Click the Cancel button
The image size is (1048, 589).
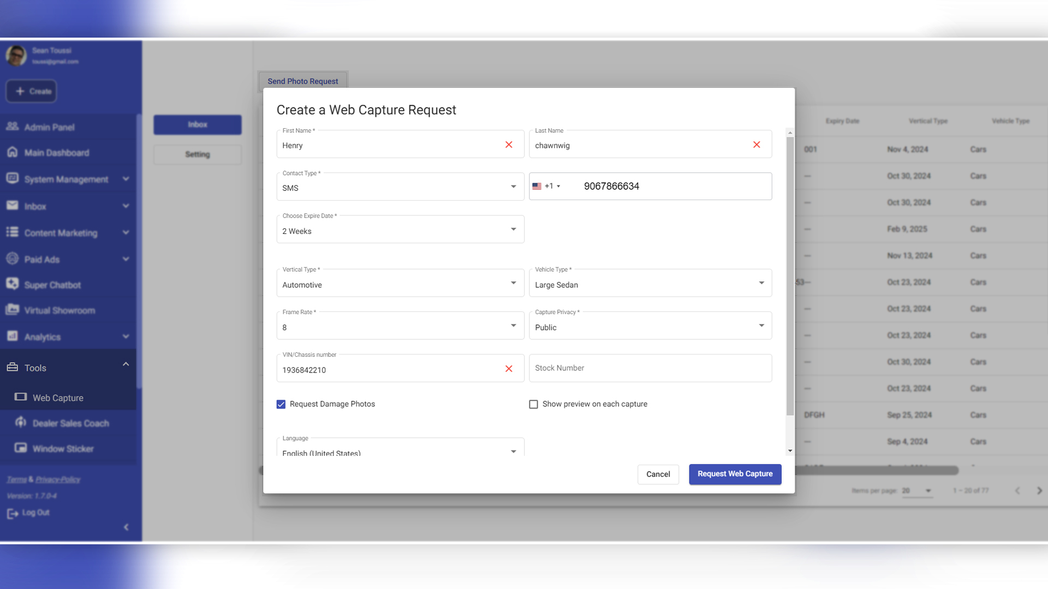(658, 474)
